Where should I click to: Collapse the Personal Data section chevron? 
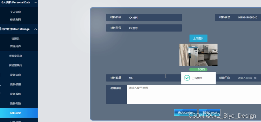pyautogui.click(x=35, y=2)
